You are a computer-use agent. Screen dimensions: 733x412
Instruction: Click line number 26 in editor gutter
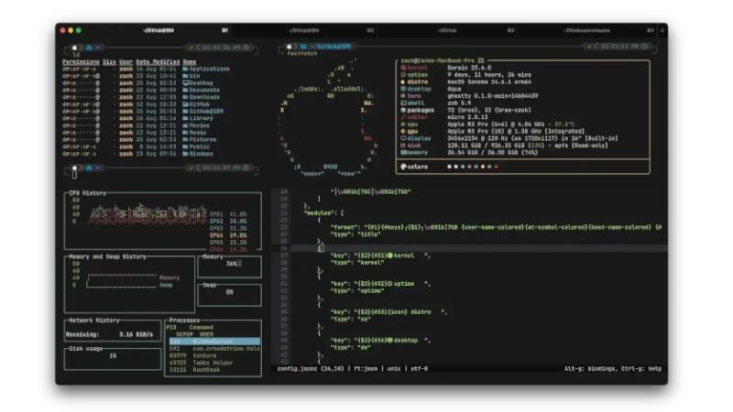coord(284,248)
